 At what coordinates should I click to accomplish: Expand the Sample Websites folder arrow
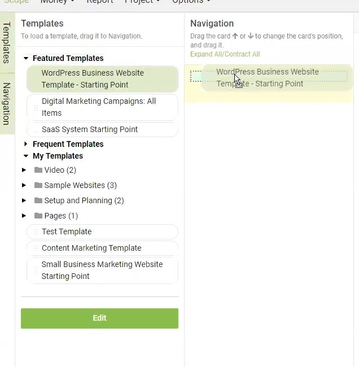click(24, 185)
